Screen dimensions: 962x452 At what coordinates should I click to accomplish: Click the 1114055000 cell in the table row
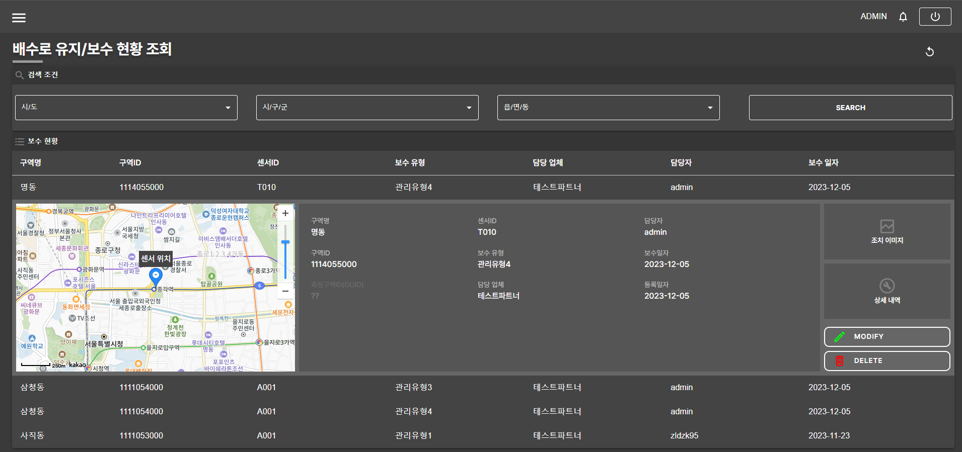(141, 187)
